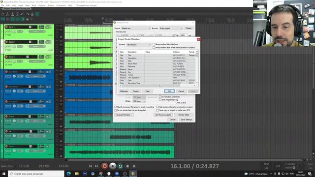
Task: Open File Explorer from the taskbar
Action: (x=77, y=174)
